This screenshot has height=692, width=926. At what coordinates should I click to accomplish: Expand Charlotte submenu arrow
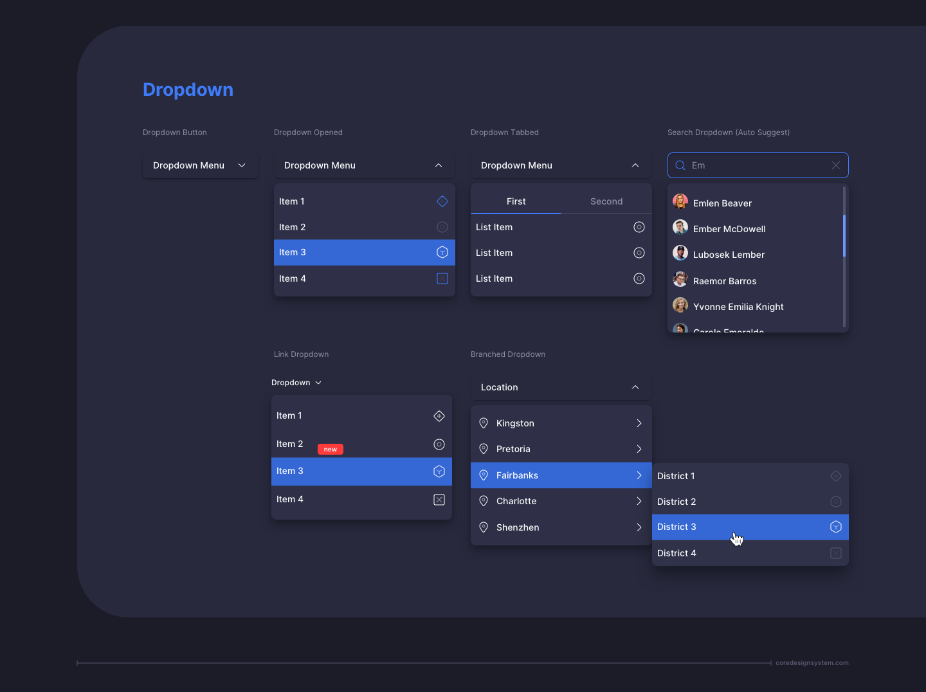click(x=639, y=501)
